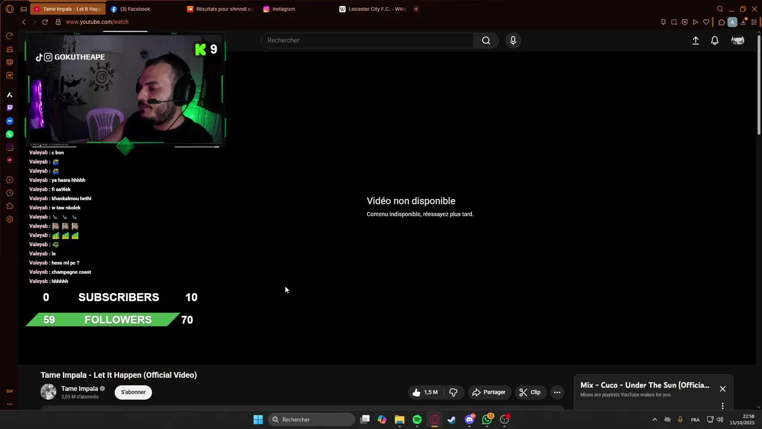Open Instagram in the Opera sidebar
This screenshot has width=762, height=429.
tap(10, 147)
